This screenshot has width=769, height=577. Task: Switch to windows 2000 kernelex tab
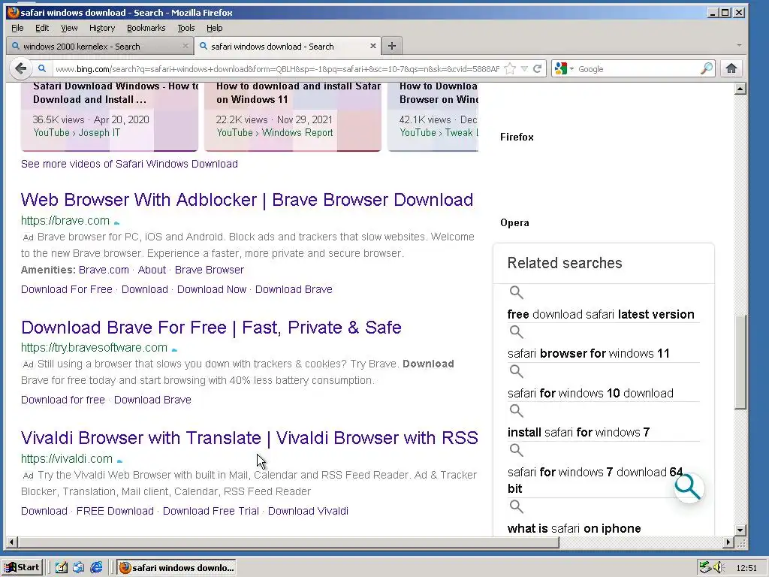[x=100, y=46]
